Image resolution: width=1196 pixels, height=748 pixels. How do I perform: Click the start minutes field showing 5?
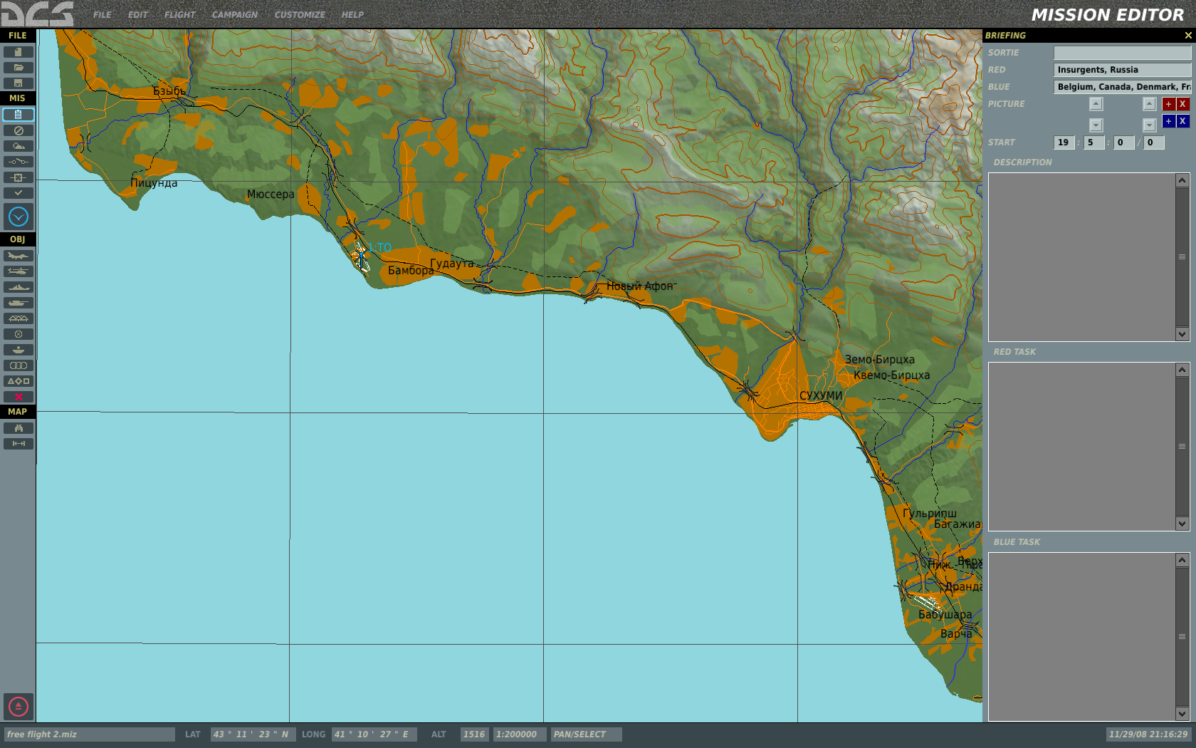click(x=1094, y=142)
